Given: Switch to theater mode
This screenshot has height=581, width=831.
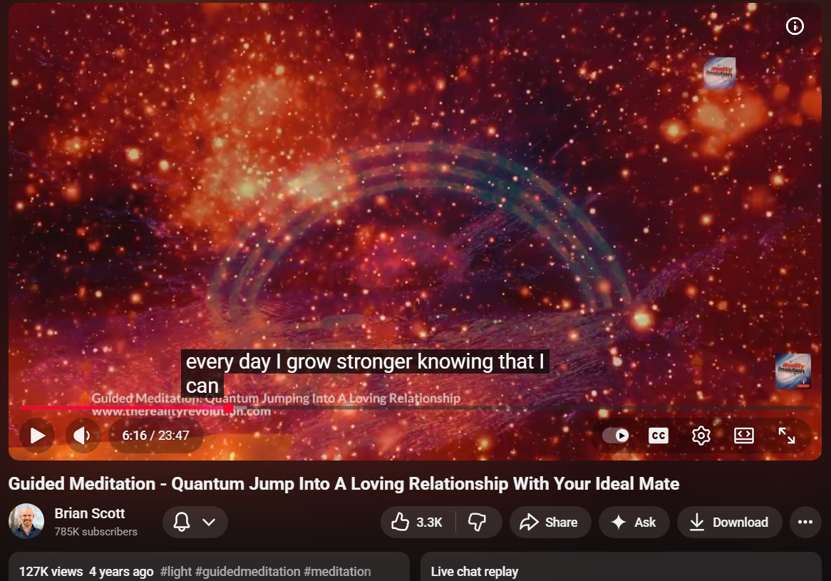Looking at the screenshot, I should (744, 436).
